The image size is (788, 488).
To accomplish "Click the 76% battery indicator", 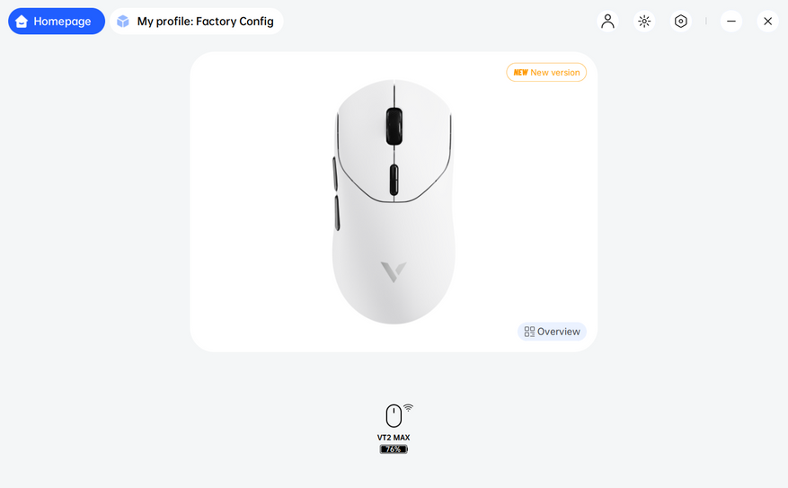I will (x=394, y=448).
